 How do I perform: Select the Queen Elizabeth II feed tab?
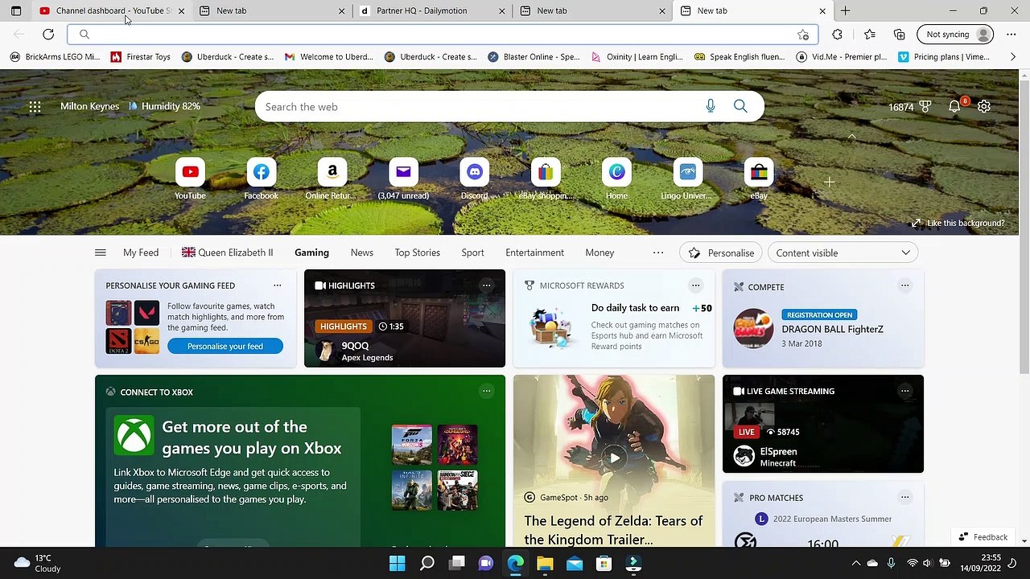[x=227, y=253]
